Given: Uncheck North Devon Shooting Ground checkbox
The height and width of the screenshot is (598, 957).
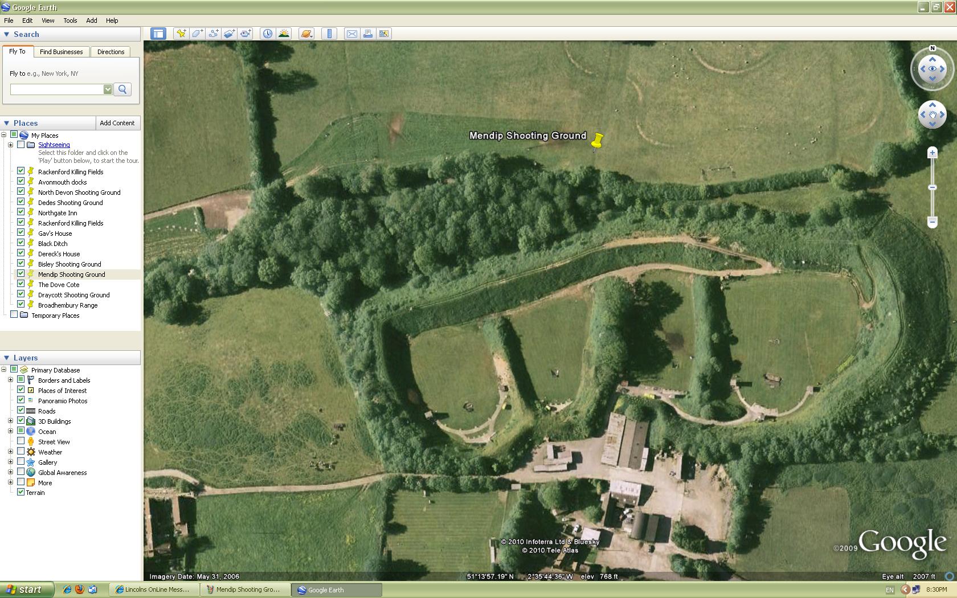Looking at the screenshot, I should [x=21, y=191].
